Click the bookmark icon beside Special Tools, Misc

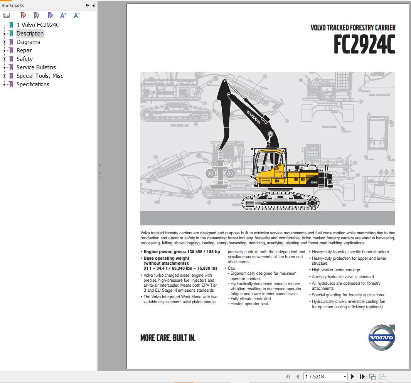point(11,76)
